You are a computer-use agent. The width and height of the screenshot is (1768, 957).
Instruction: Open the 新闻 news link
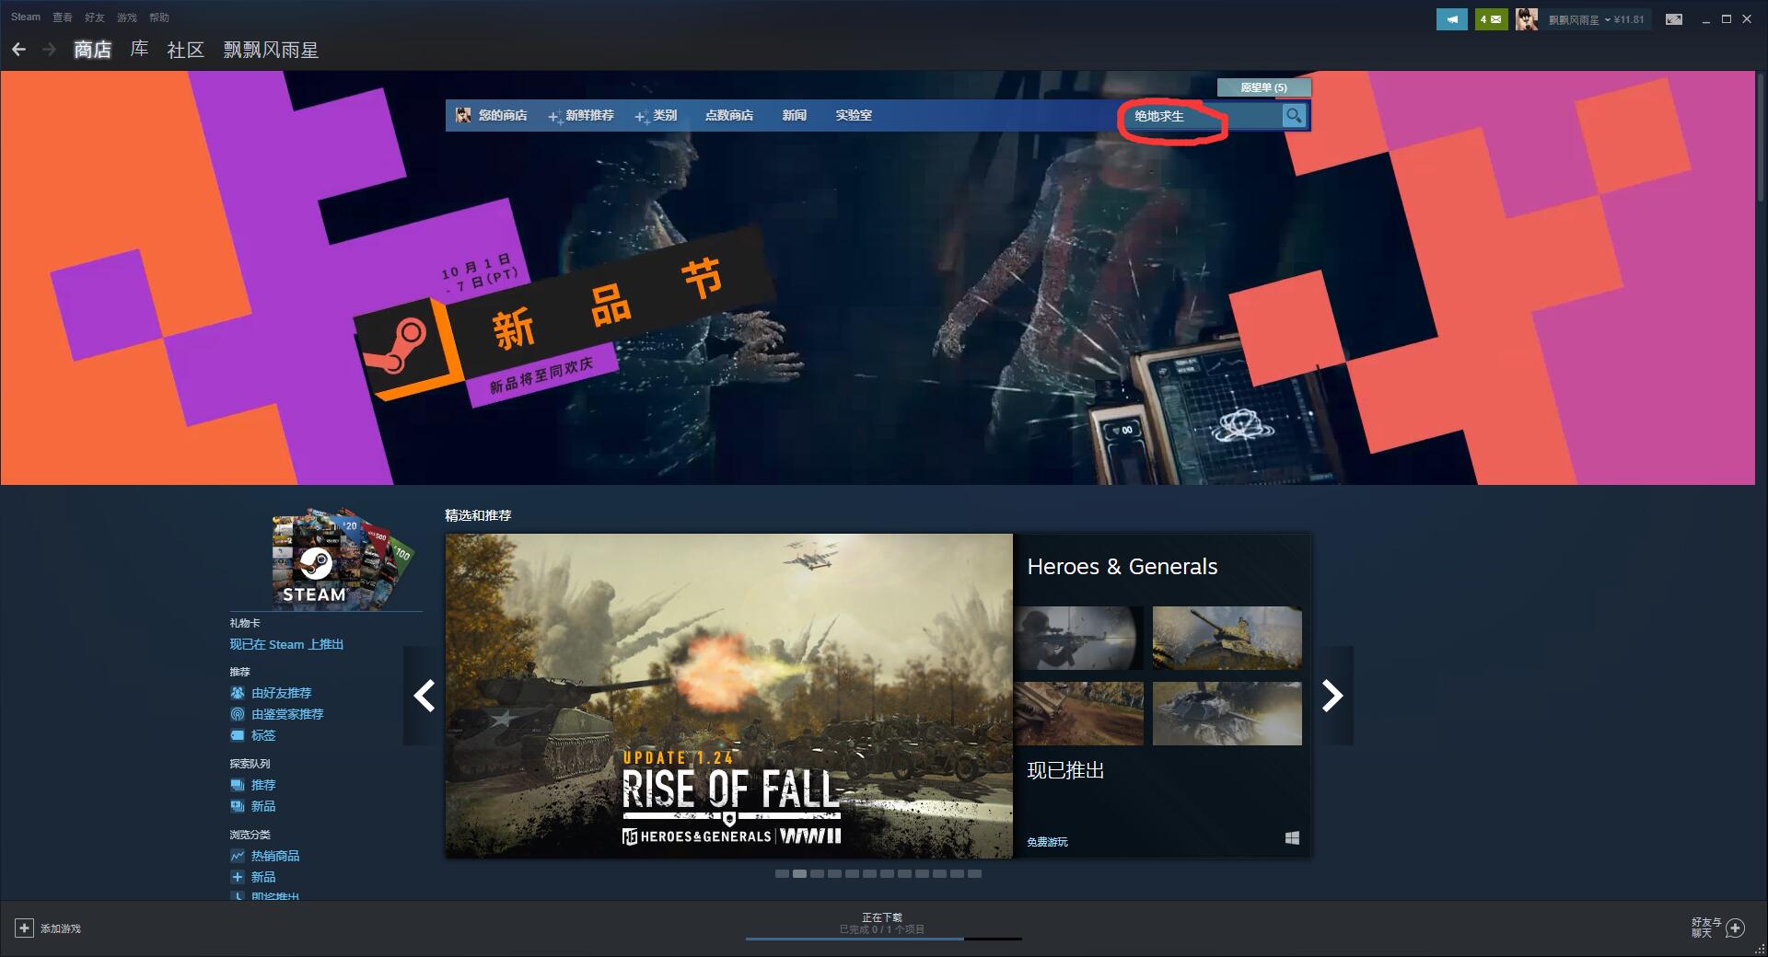coord(795,115)
